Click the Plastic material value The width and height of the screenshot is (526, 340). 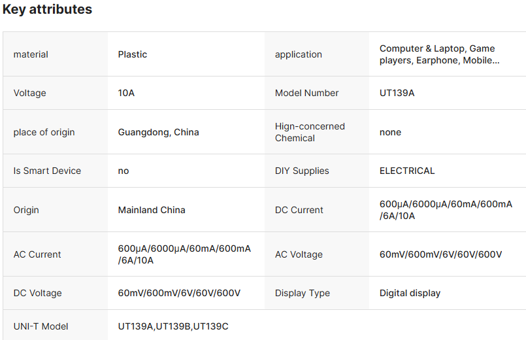pyautogui.click(x=133, y=54)
